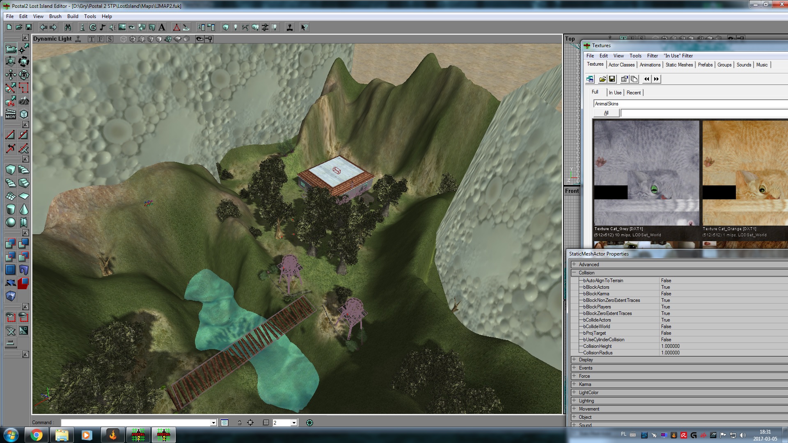
Task: Open Google Chrome from the taskbar
Action: point(36,435)
